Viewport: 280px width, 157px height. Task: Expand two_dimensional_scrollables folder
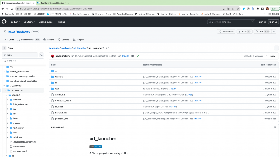pos(4,81)
